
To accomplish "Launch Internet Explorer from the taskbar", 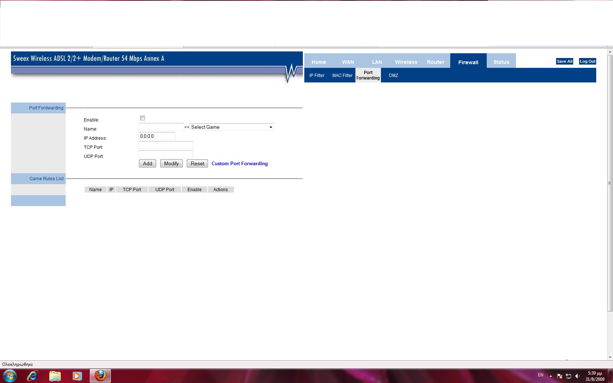I will 32,376.
